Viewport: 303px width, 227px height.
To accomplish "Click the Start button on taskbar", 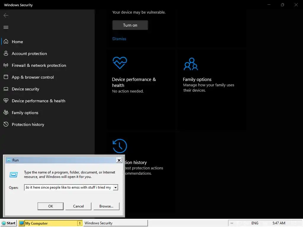I will (9, 223).
